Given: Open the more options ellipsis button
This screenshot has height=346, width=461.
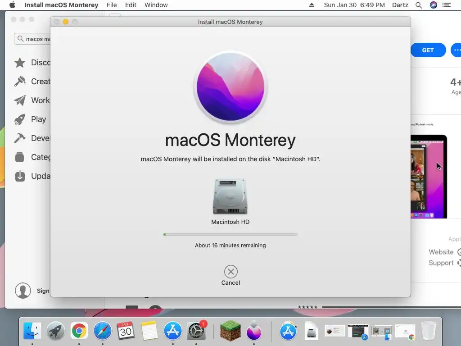Looking at the screenshot, I should (x=456, y=50).
